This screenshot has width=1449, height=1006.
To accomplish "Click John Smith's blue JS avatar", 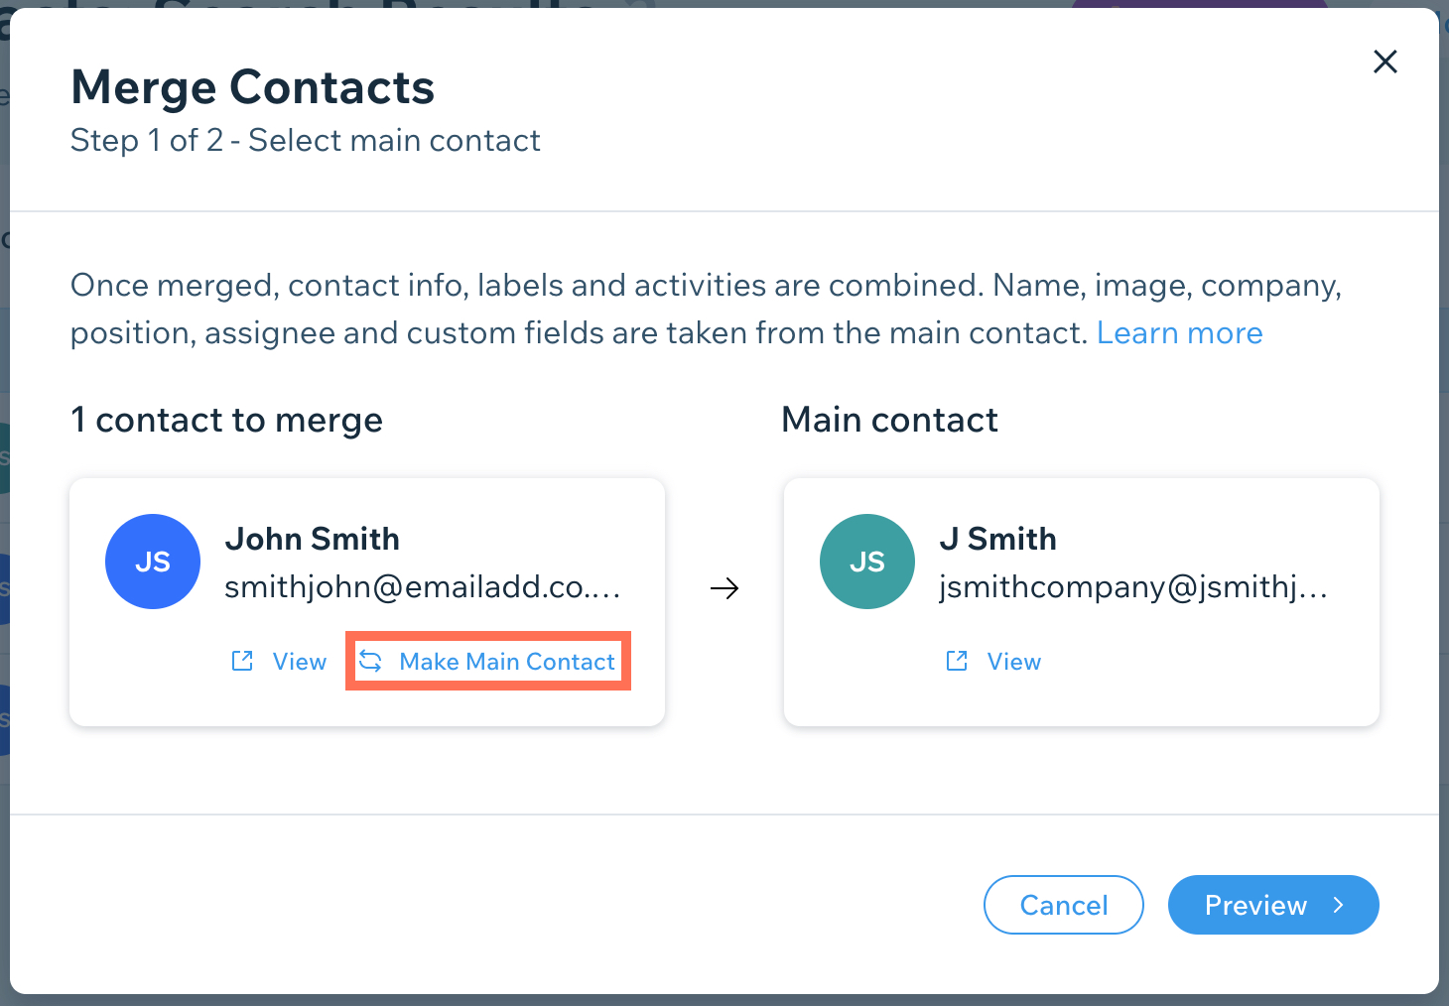I will pos(153,562).
